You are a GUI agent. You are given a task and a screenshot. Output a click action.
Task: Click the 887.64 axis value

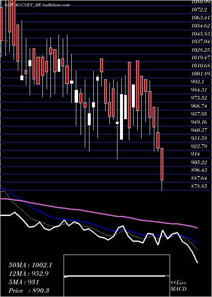coord(199,178)
